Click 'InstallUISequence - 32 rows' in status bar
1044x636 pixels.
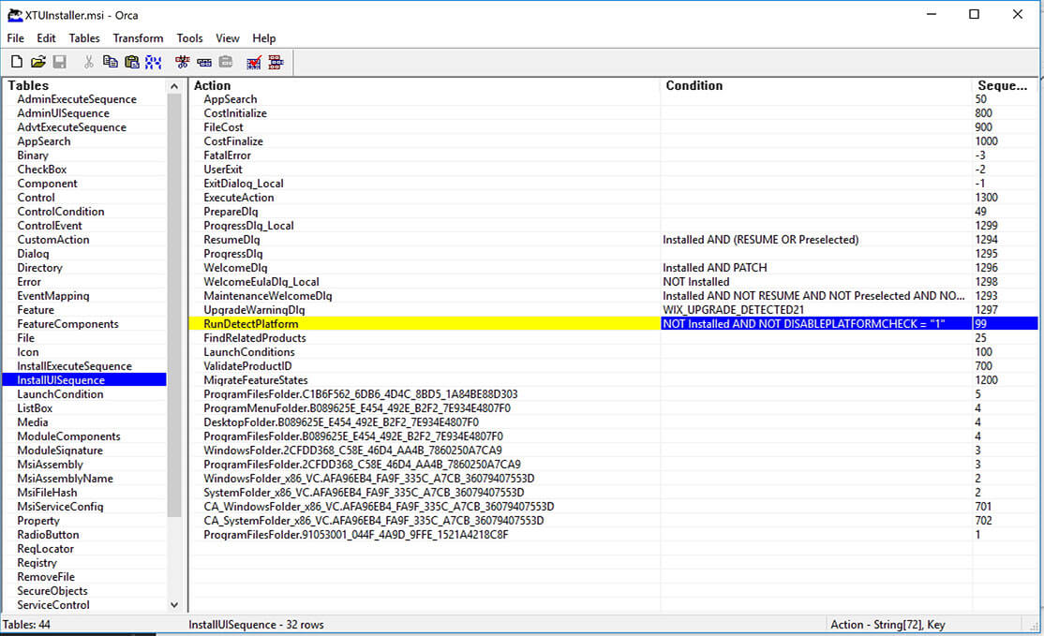coord(257,625)
